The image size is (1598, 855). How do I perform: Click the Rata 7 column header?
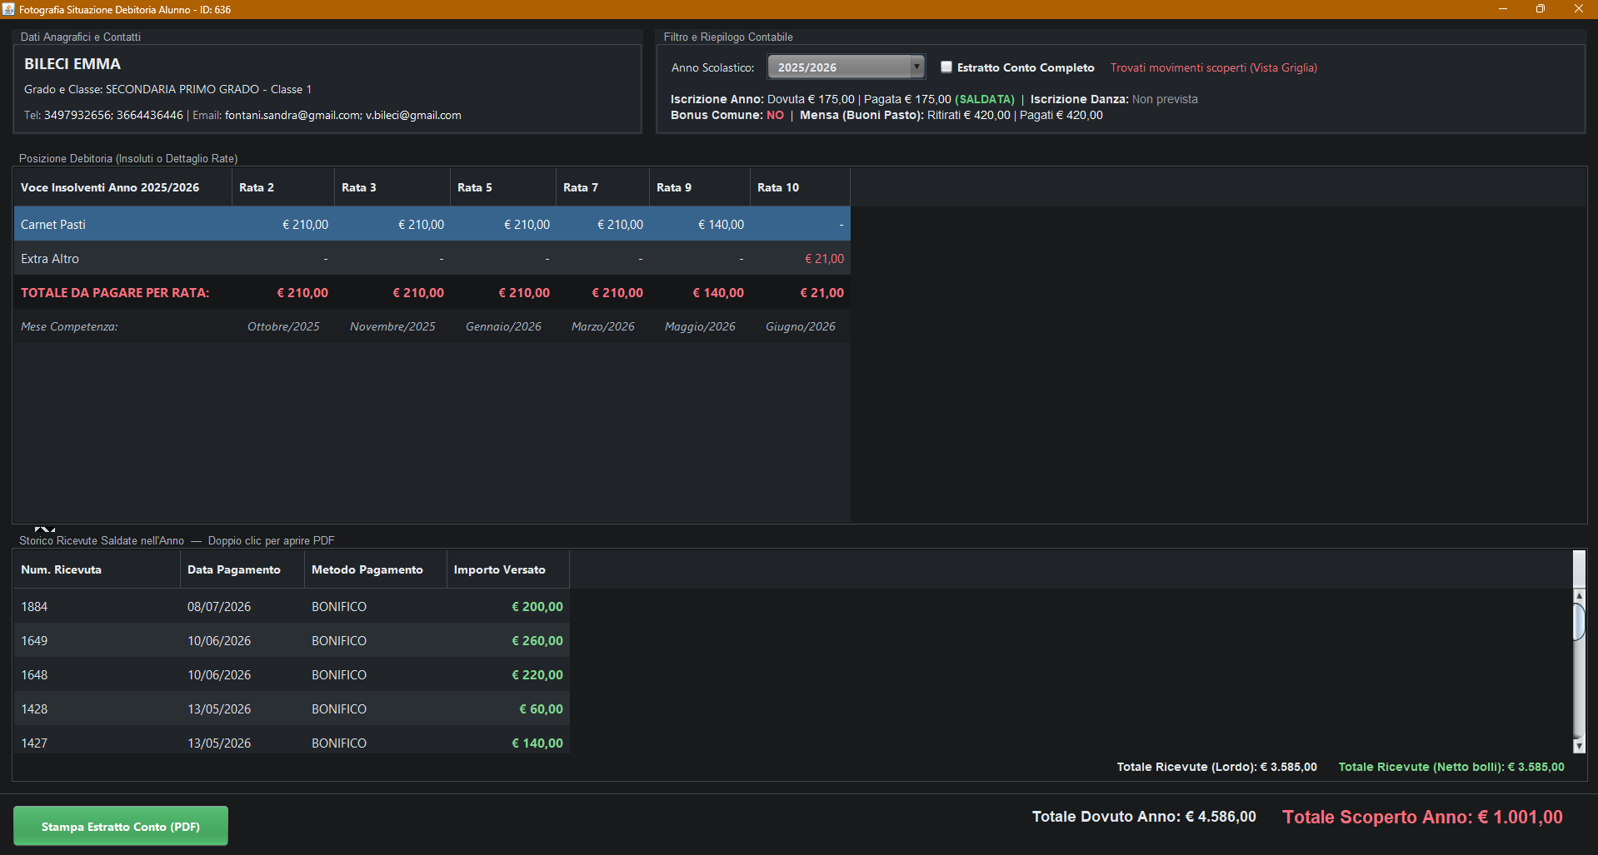pyautogui.click(x=603, y=187)
